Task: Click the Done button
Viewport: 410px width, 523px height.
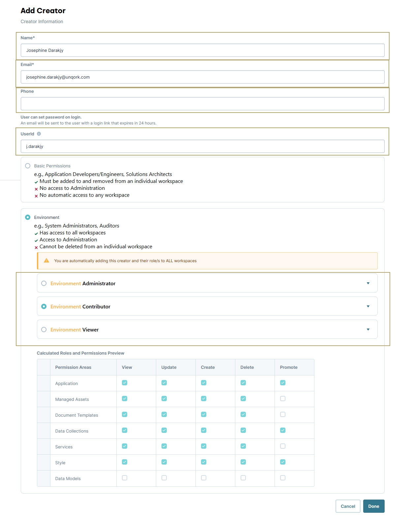Action: pyautogui.click(x=374, y=506)
